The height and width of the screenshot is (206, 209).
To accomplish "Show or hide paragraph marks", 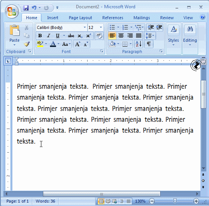I will click(x=149, y=44).
